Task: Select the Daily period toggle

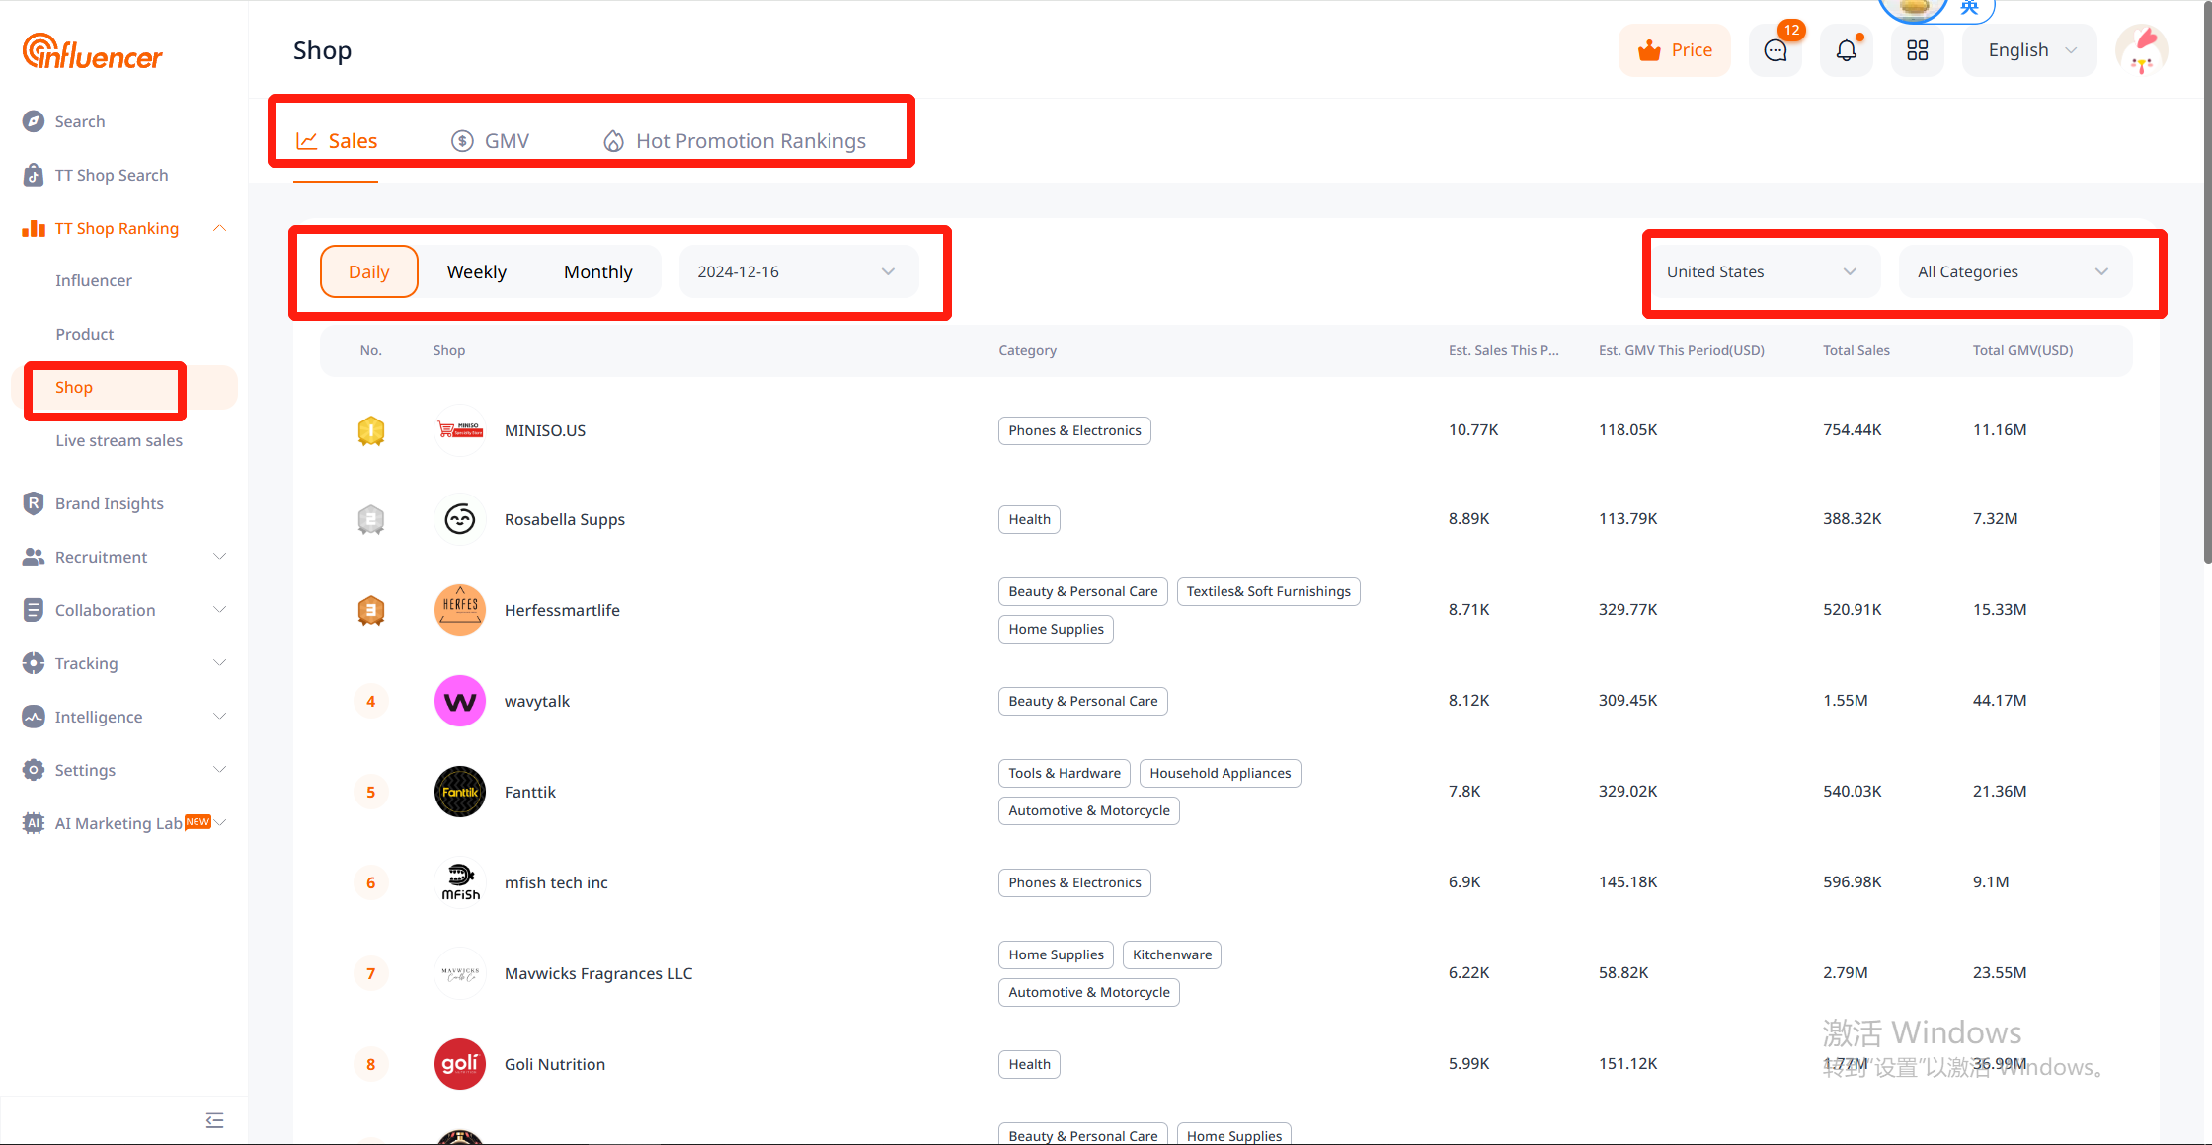Action: pyautogui.click(x=369, y=271)
